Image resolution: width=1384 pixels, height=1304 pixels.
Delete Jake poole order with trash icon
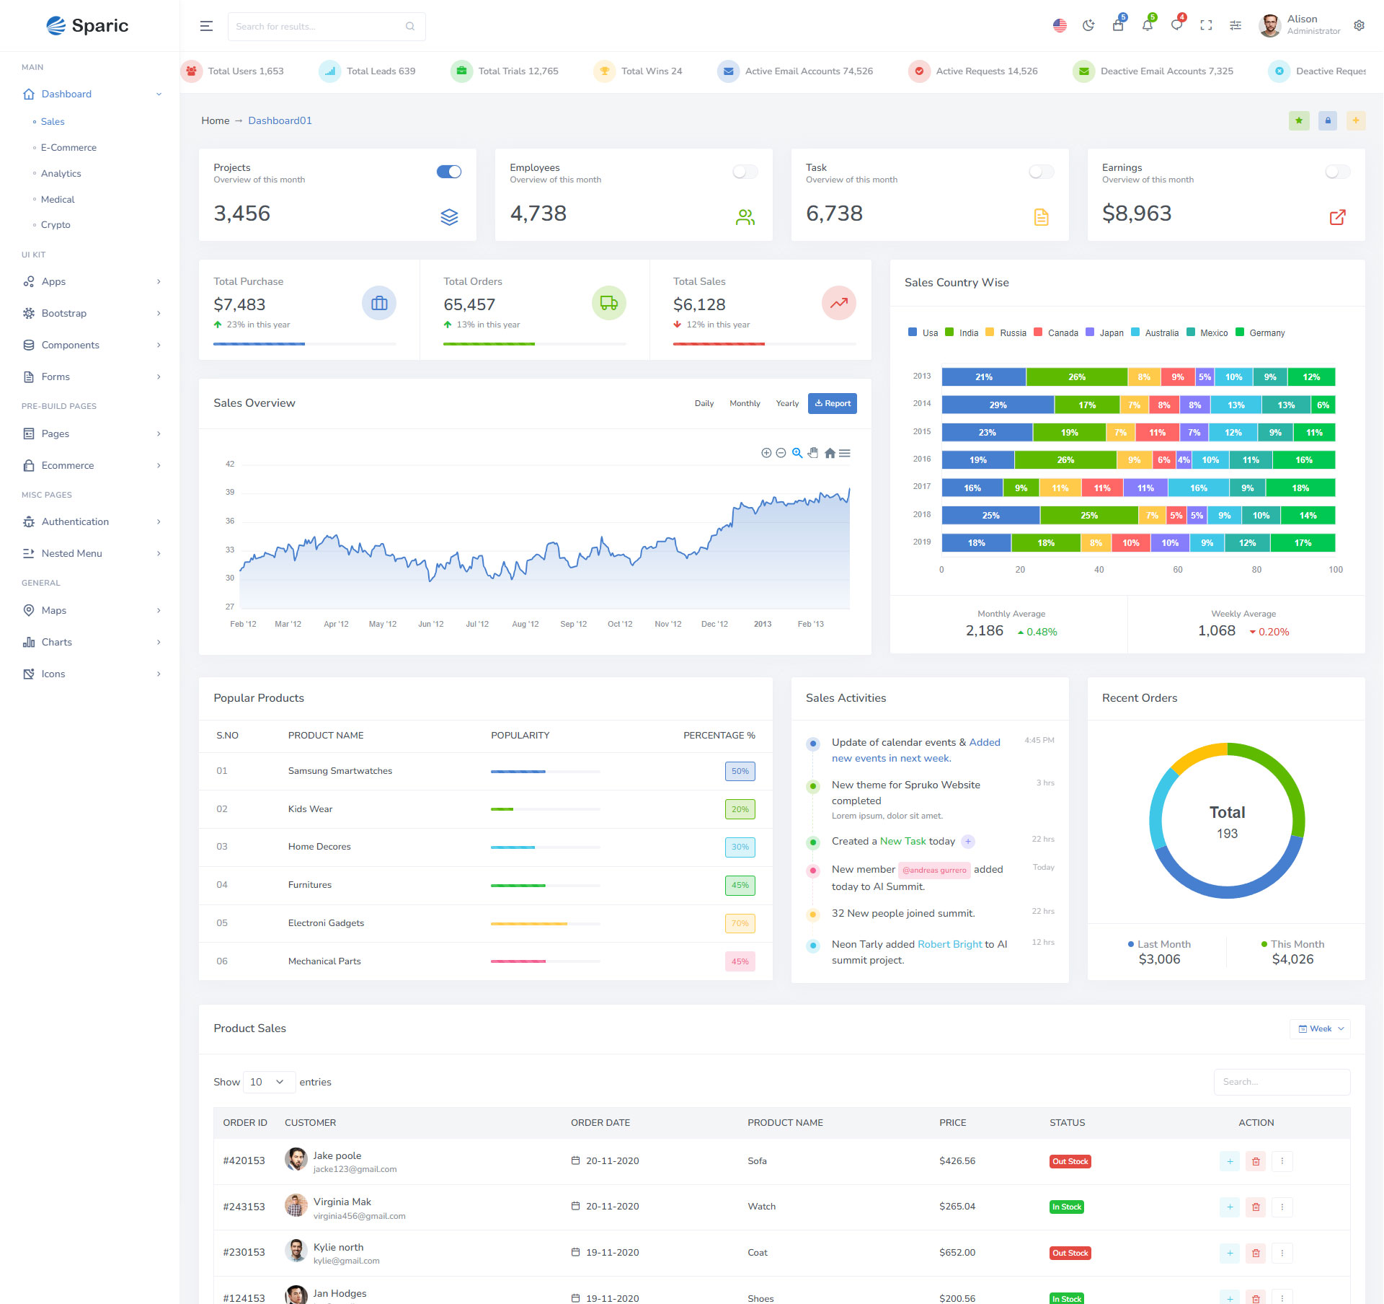pos(1256,1161)
